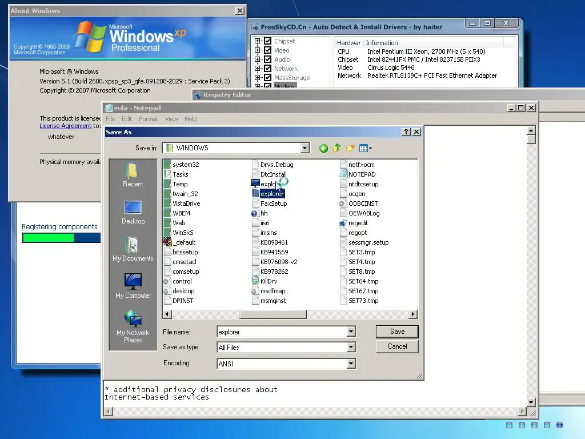The height and width of the screenshot is (439, 585).
Task: Select Desktop in the places bar
Action: tap(133, 212)
